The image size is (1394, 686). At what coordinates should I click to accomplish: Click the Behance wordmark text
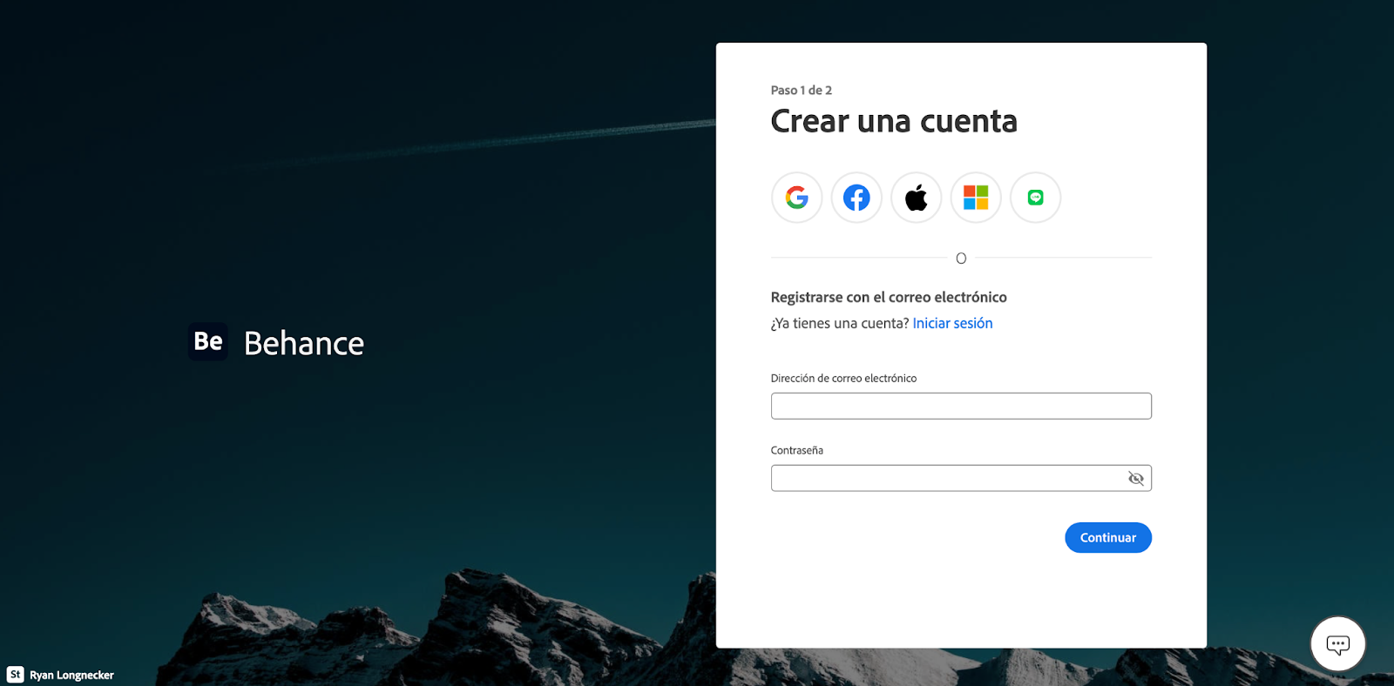(x=304, y=343)
